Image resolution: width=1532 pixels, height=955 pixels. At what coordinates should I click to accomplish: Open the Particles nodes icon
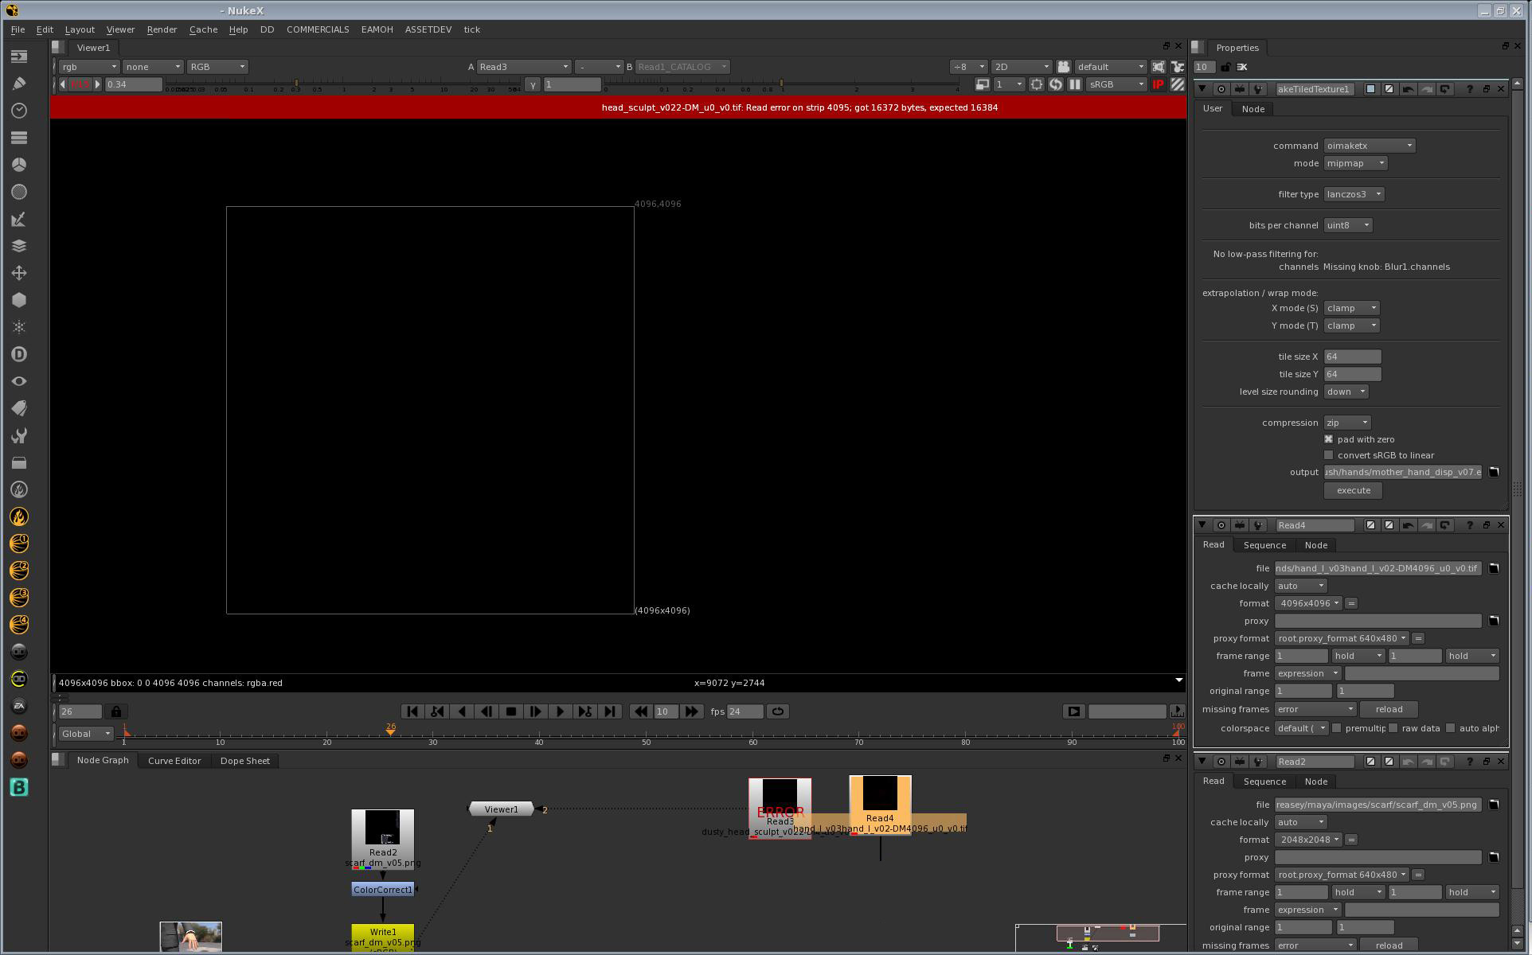click(x=19, y=327)
